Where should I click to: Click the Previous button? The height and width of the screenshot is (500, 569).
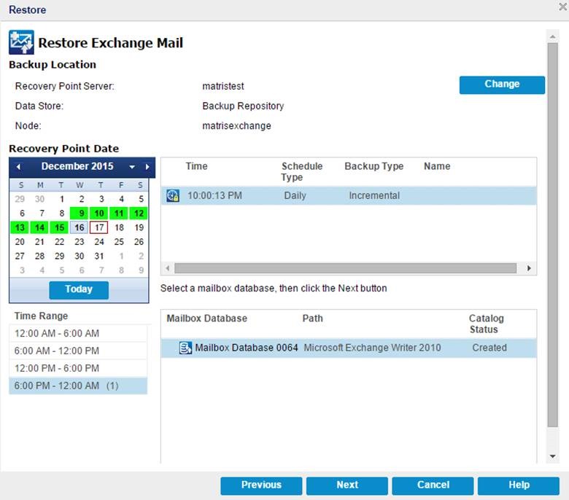coord(261,485)
